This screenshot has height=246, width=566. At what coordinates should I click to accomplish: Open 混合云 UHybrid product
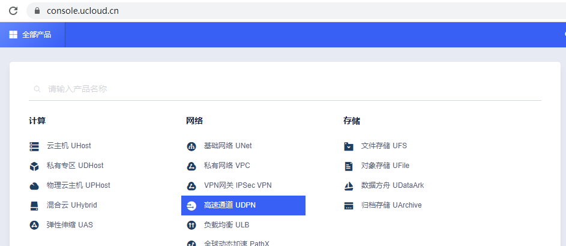pyautogui.click(x=72, y=205)
